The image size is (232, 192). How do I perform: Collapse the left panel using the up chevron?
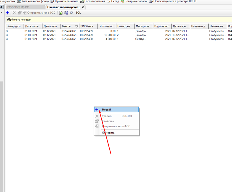click(1, 13)
